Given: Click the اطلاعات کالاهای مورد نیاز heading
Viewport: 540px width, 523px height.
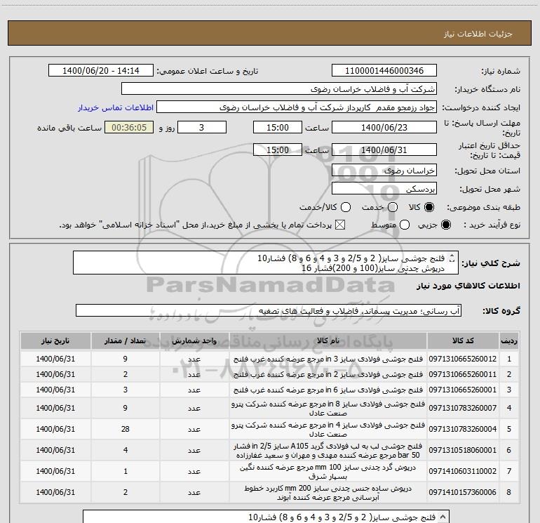Looking at the screenshot, I should point(468,286).
